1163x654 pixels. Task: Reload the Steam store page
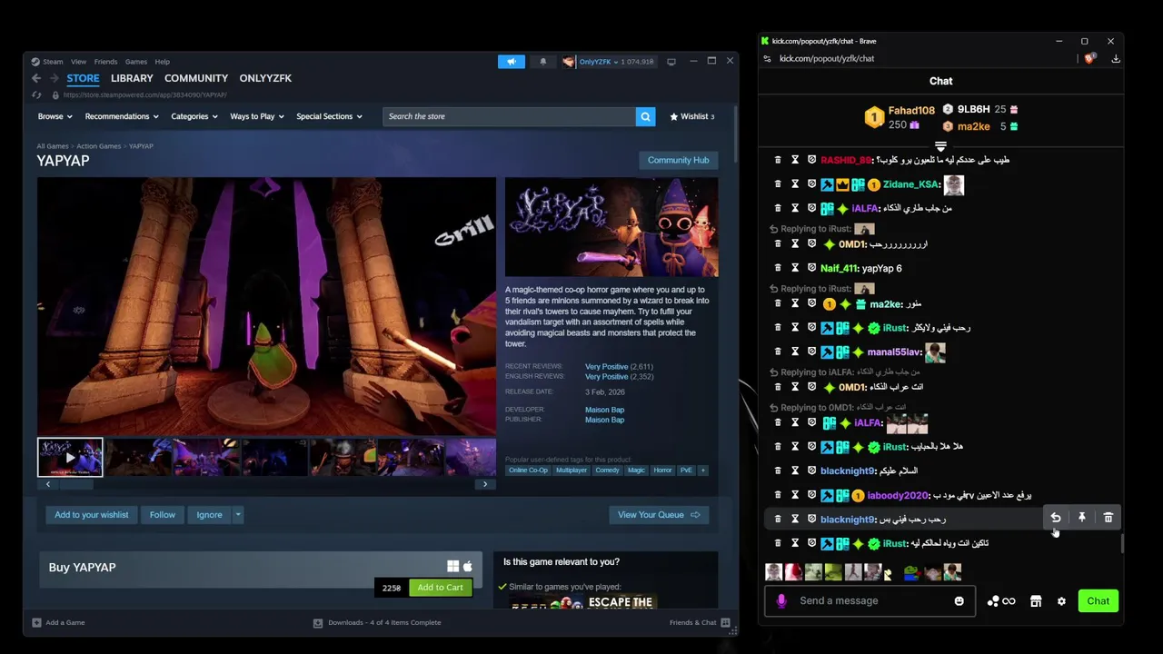point(36,94)
